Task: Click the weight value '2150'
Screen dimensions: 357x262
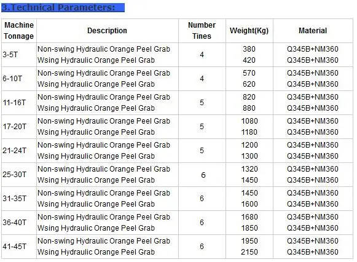Action: (x=249, y=252)
